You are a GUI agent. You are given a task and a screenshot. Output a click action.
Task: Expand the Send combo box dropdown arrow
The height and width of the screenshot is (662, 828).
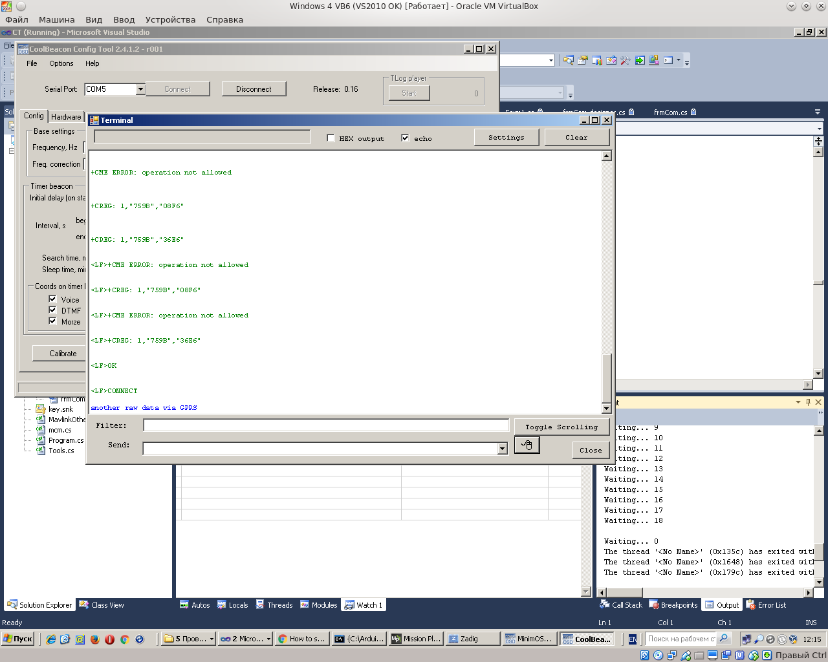(502, 449)
